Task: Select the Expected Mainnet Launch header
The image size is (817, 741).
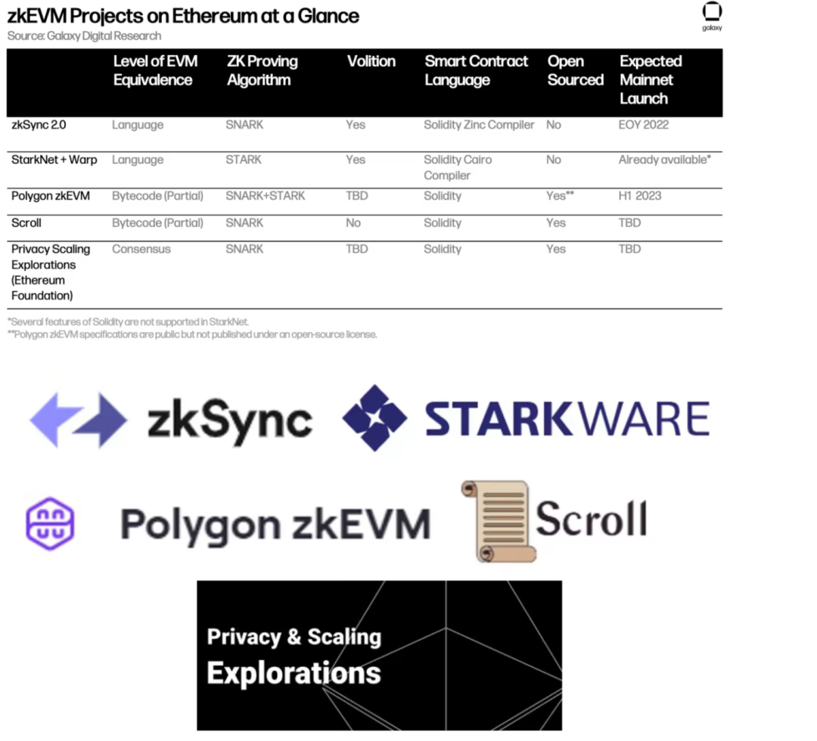Action: point(651,79)
